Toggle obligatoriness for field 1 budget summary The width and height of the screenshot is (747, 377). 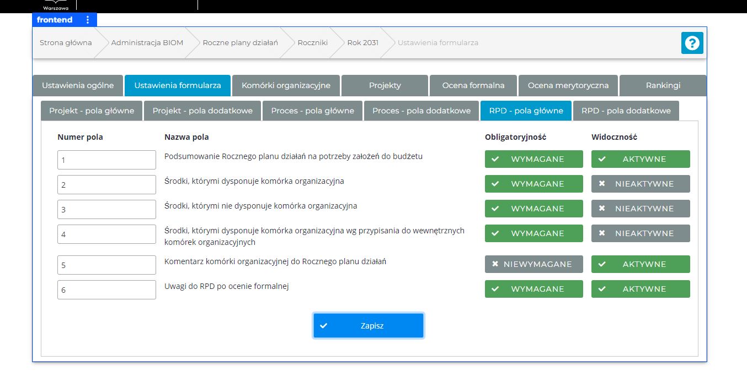coord(533,159)
